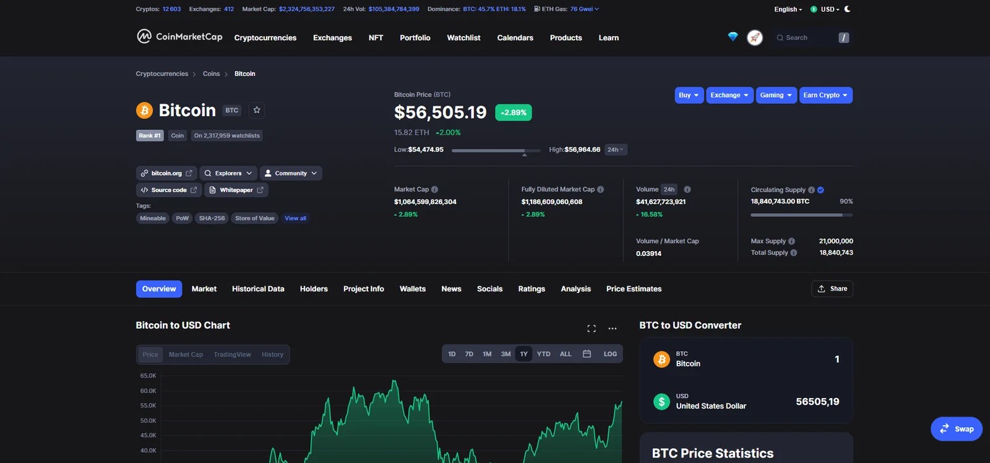The width and height of the screenshot is (990, 463).
Task: Toggle LOG scale on chart
Action: 610,354
